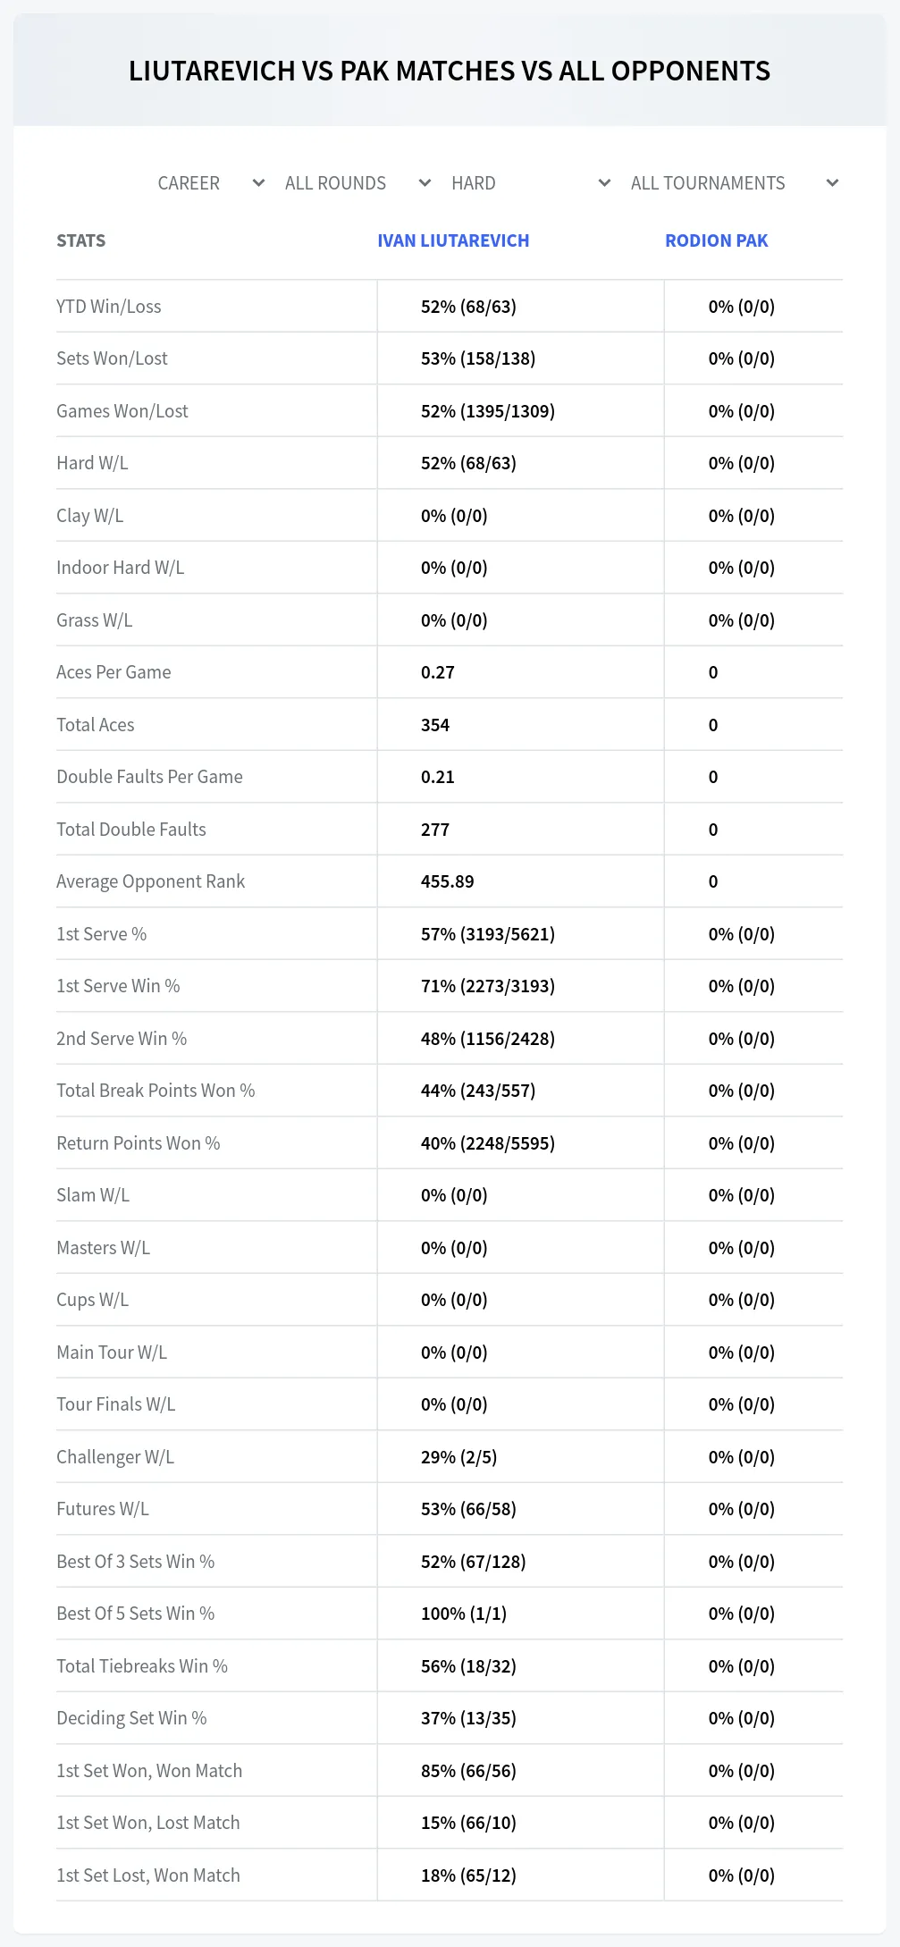
Task: Open Rodion Pak player link
Action: tap(717, 240)
